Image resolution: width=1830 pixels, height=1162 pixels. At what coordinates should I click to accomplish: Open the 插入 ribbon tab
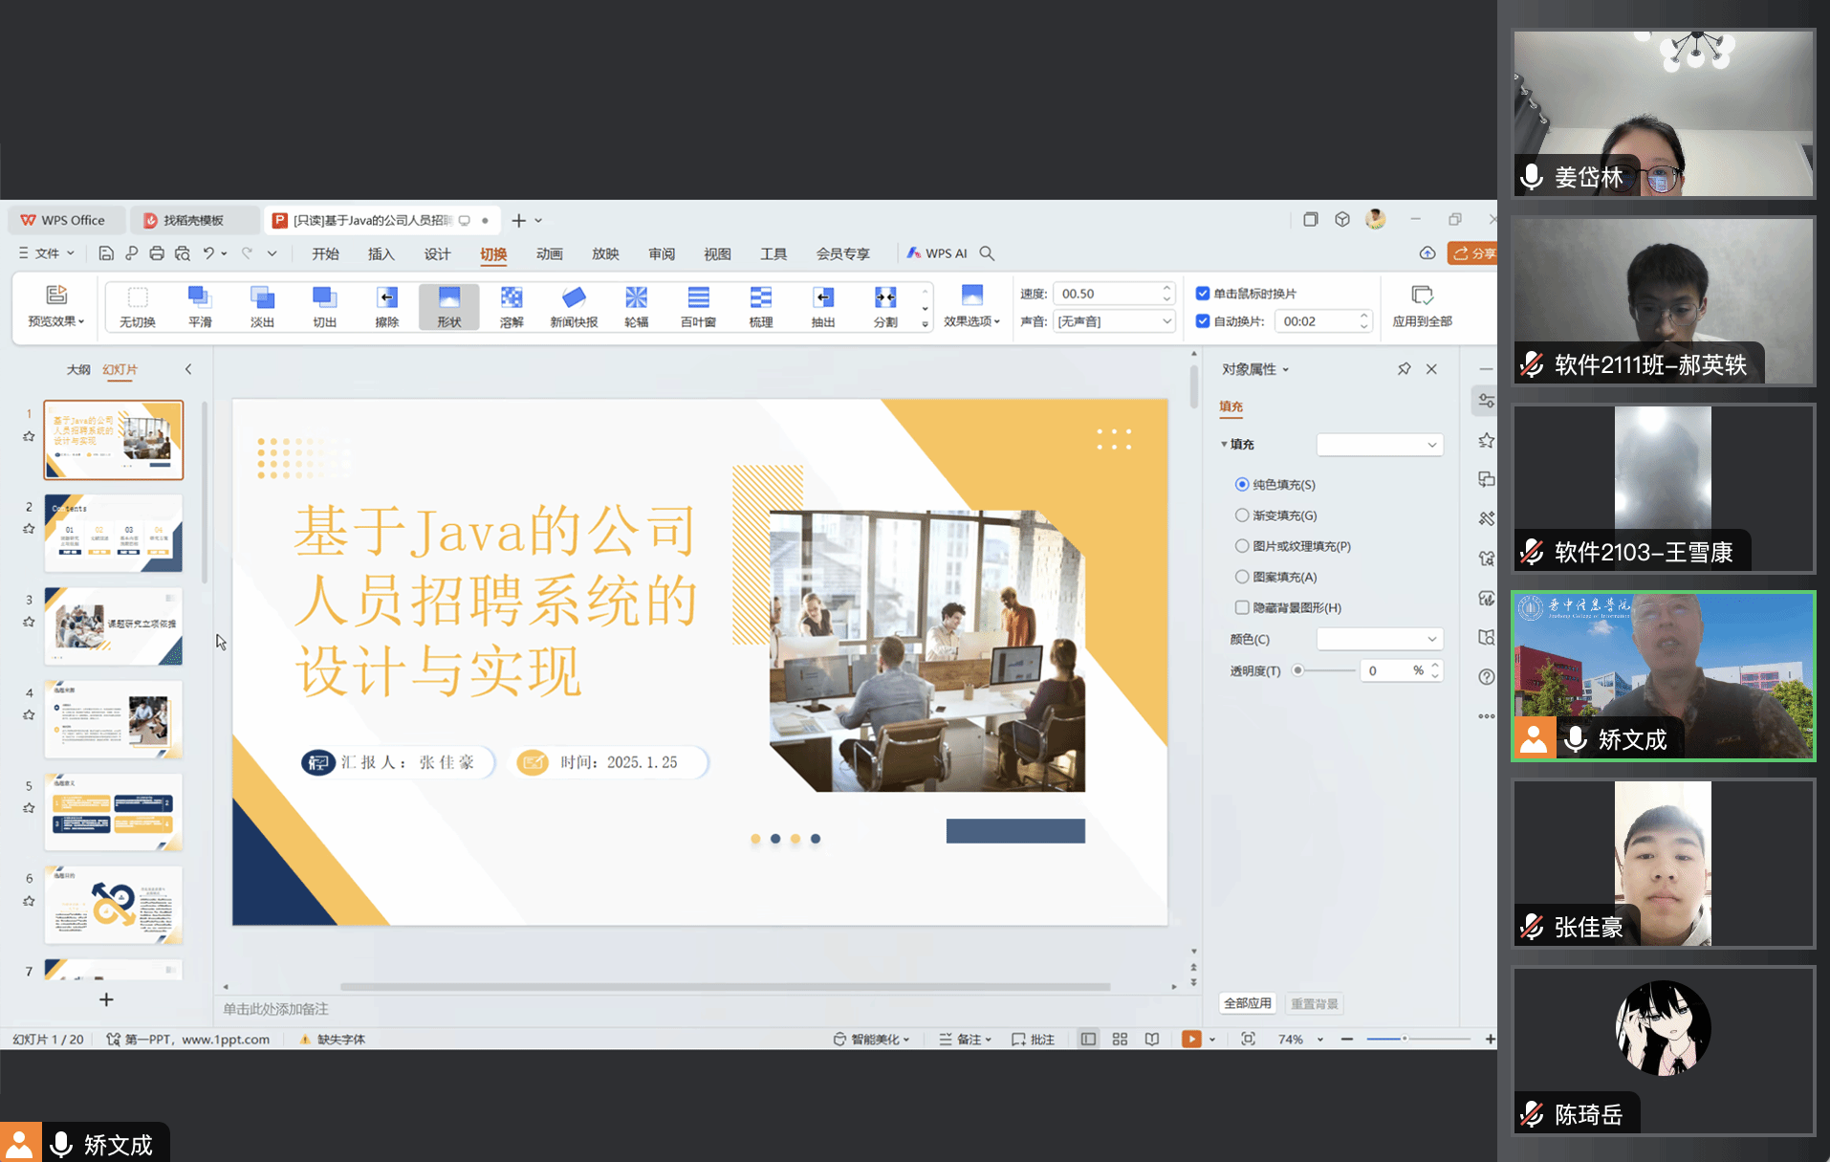point(381,253)
